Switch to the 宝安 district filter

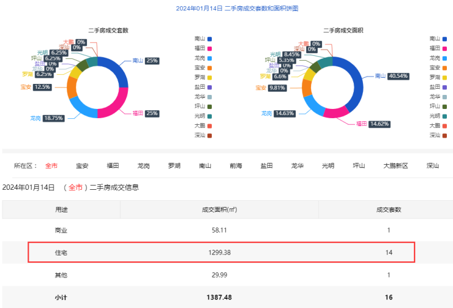82,165
